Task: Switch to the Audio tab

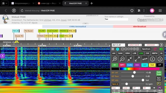Action: (130, 65)
